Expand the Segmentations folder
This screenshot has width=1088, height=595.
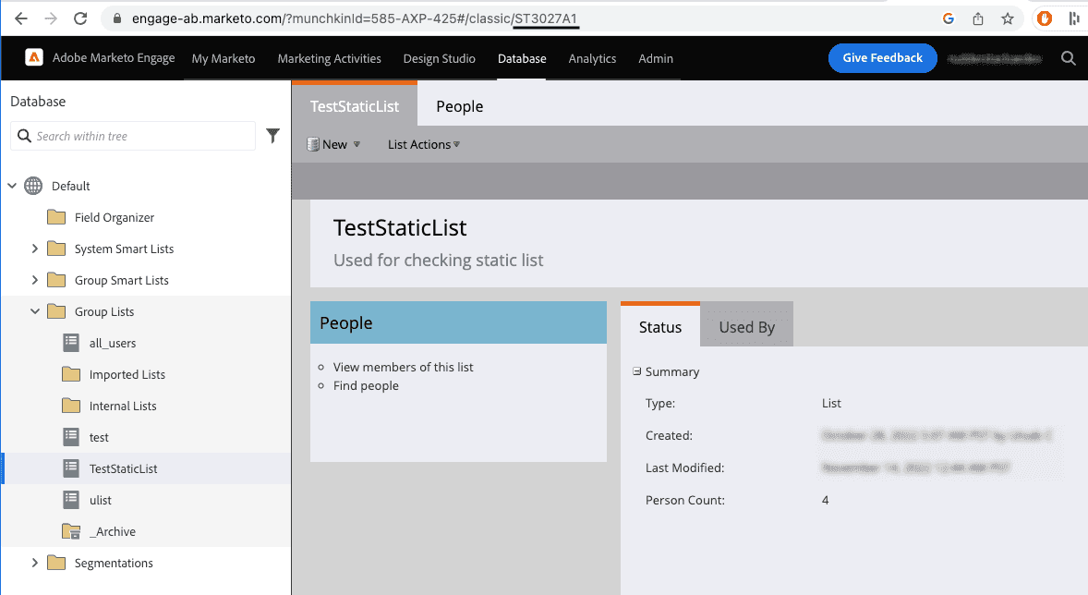coord(35,563)
